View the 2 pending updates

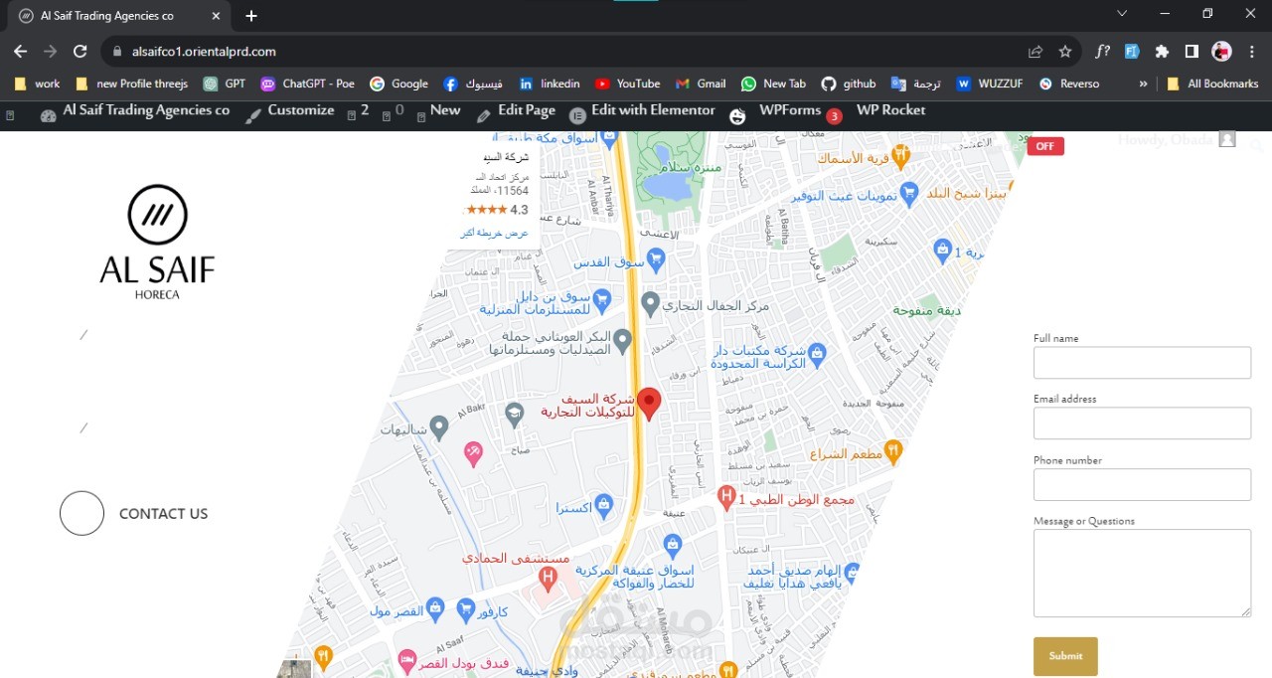coord(358,111)
